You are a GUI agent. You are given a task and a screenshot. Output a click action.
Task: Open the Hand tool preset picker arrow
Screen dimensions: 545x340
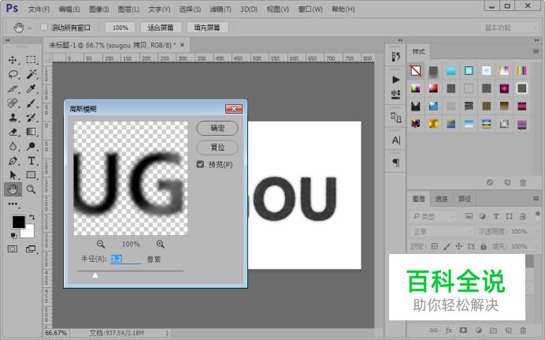tap(30, 28)
